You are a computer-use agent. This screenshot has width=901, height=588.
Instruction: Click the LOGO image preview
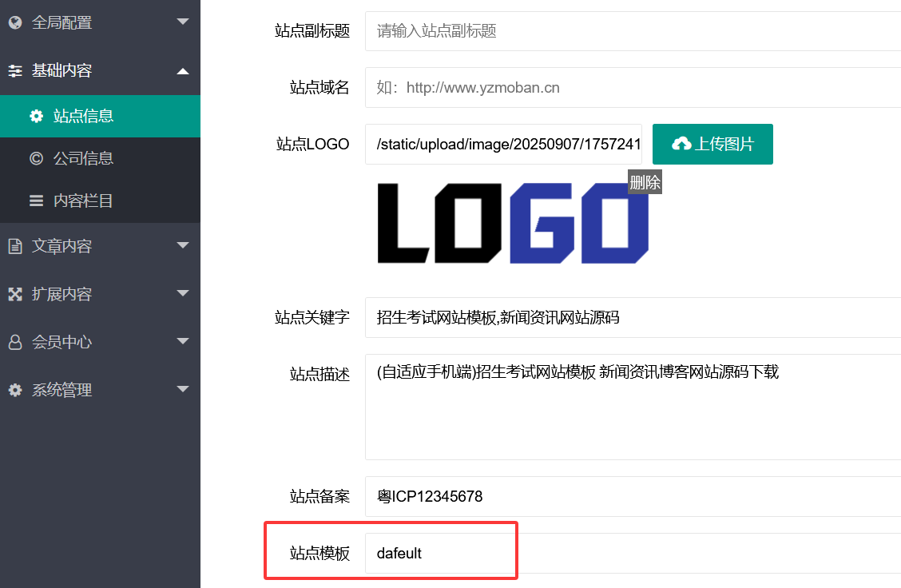(x=512, y=224)
